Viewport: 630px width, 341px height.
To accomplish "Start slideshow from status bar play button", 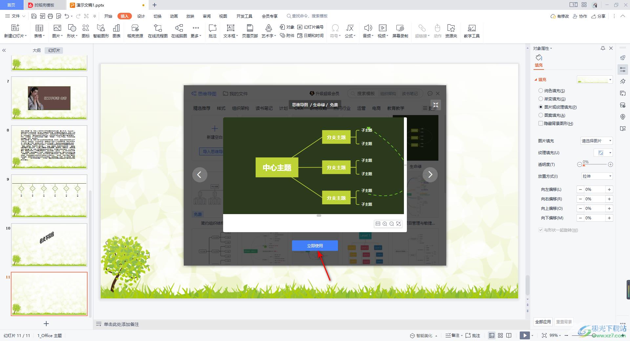I will (x=525, y=335).
